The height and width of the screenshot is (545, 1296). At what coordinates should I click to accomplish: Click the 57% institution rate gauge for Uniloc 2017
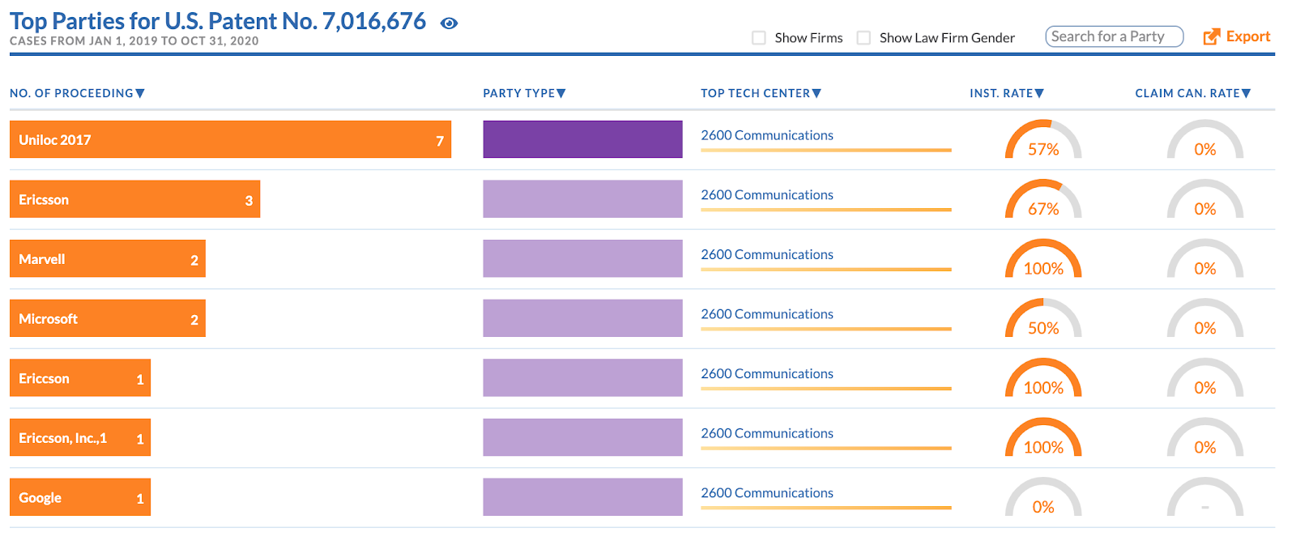(1043, 140)
